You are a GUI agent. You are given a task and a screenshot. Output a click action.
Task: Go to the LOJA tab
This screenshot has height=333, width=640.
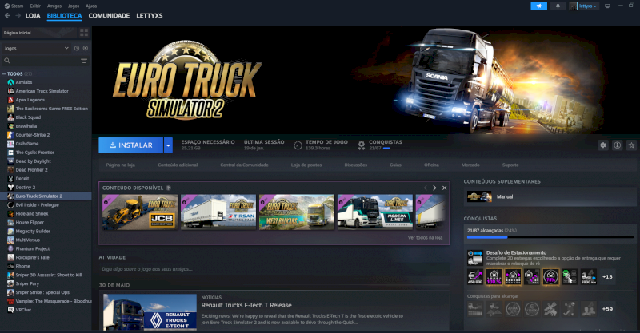pos(33,16)
